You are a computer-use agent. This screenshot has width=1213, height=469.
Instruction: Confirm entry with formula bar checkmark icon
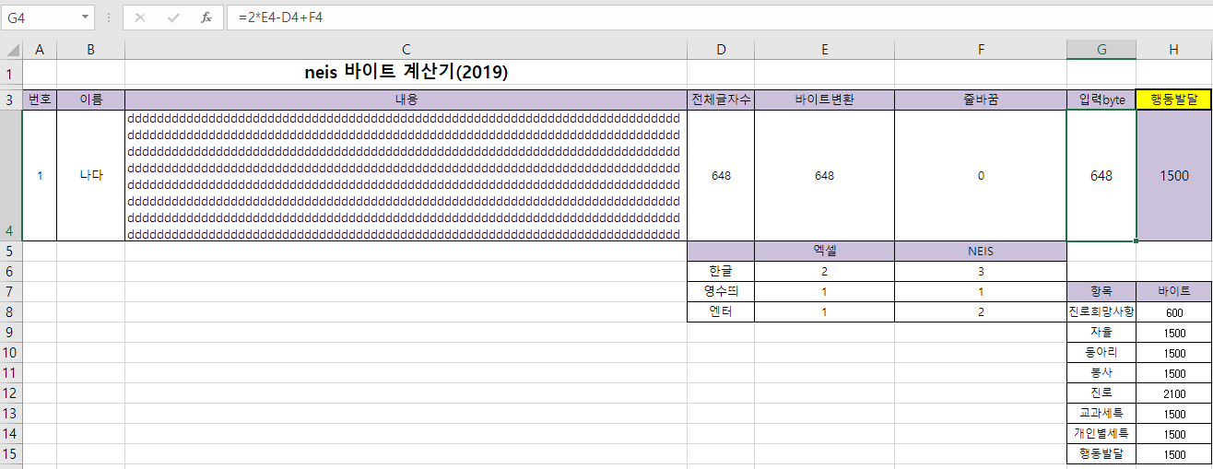[173, 18]
